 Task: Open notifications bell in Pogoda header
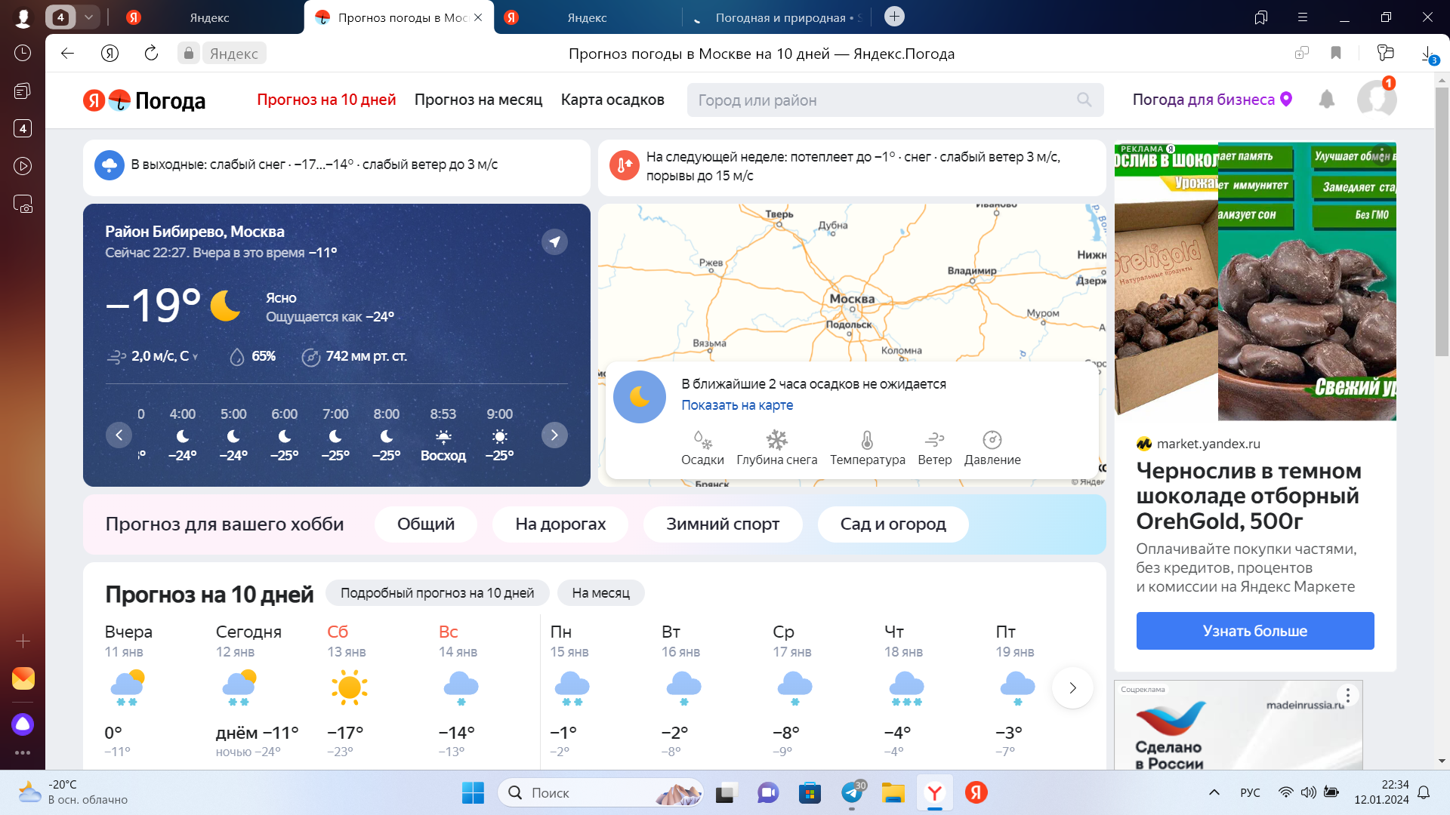1326,100
